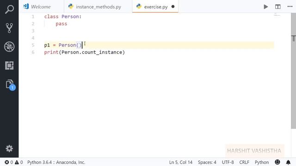The image size is (296, 166).
Task: Change indentation via Spaces: 4
Action: click(207, 162)
